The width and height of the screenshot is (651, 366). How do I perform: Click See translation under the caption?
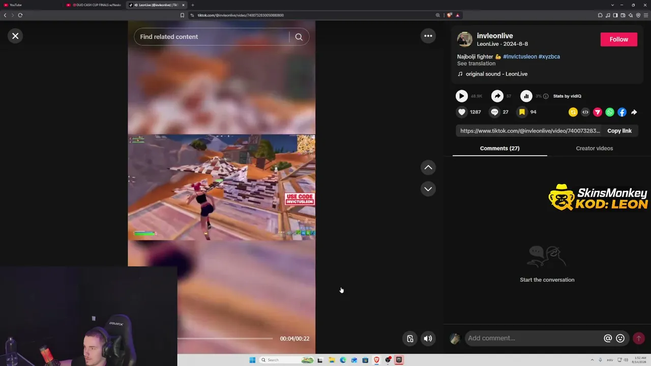476,64
